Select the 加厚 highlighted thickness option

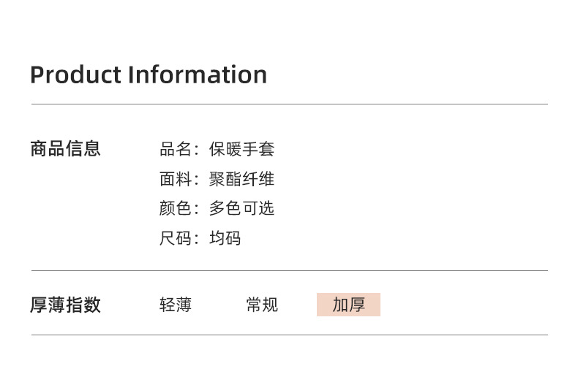(348, 305)
